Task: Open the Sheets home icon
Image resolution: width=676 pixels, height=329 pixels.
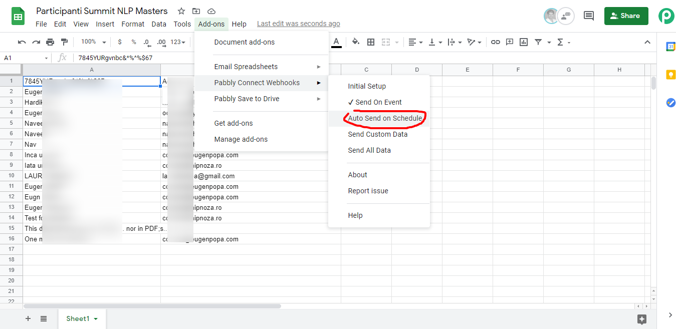Action: pos(19,16)
